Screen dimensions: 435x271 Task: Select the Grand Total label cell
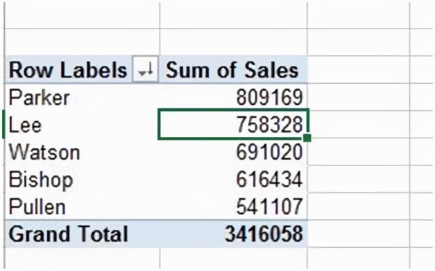pos(82,234)
